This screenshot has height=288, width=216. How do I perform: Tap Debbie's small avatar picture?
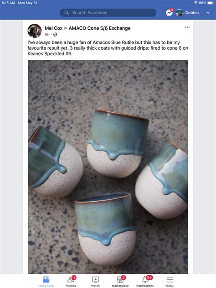point(180,13)
